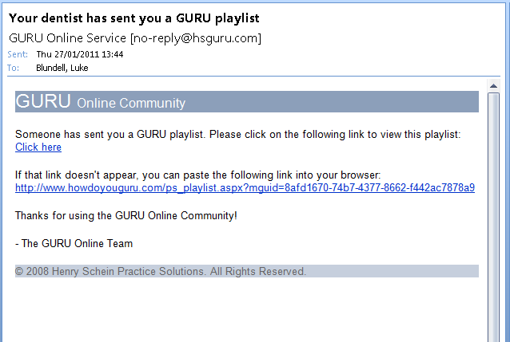Click sender name 'GURU Online Service'
The image size is (510, 342).
(68, 38)
